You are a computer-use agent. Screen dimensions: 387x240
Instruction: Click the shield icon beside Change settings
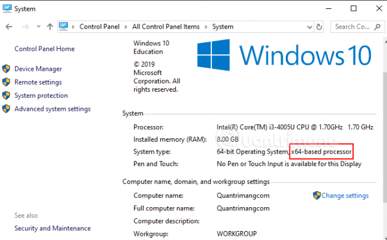(x=317, y=195)
